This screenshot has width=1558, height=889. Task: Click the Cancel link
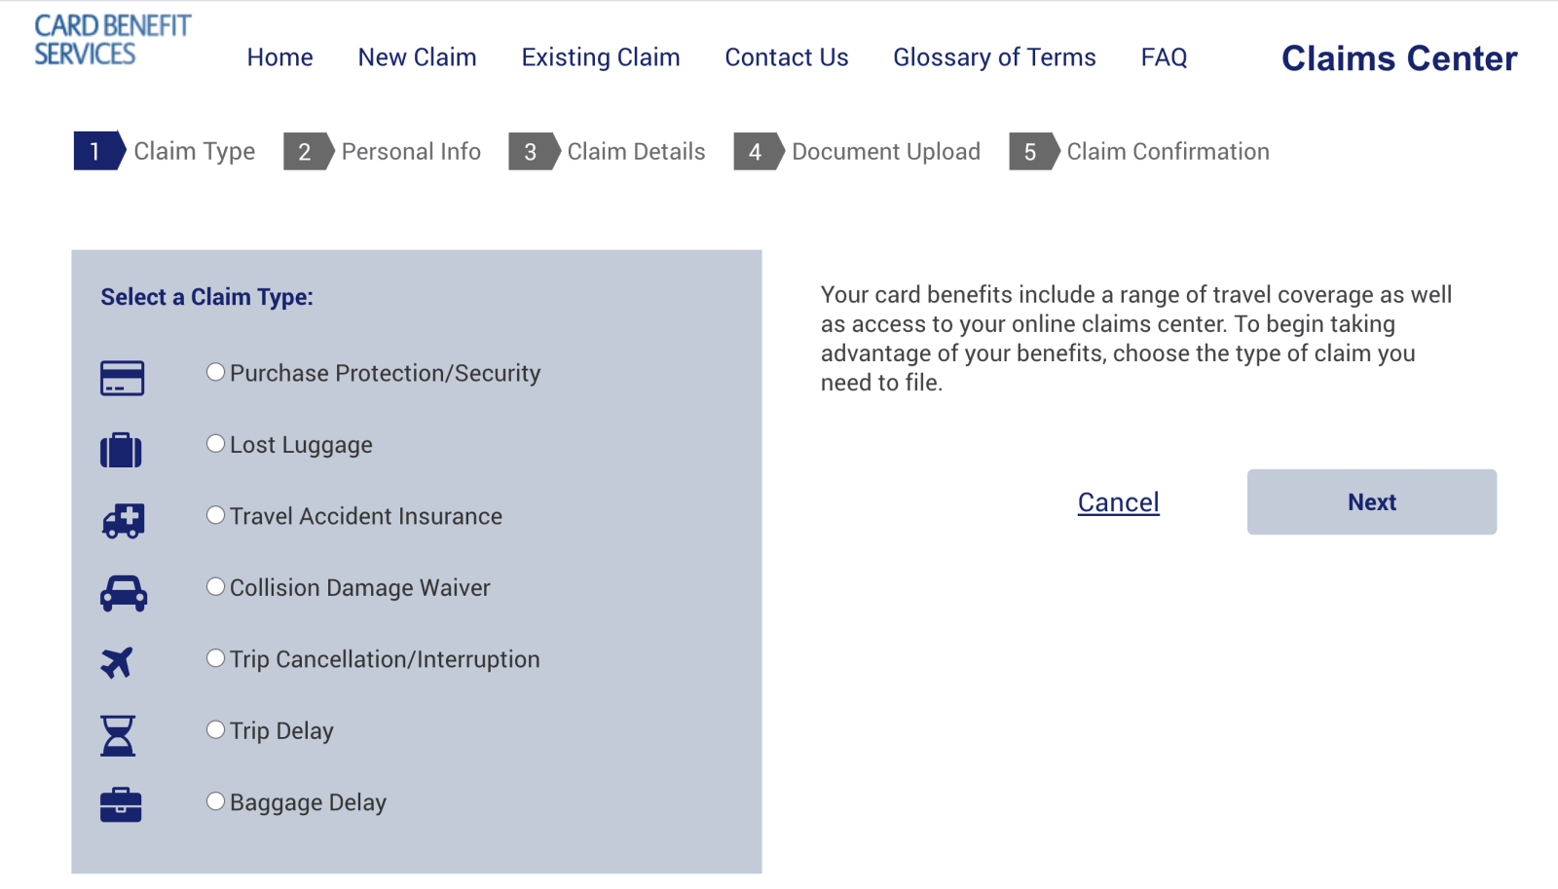pos(1118,502)
